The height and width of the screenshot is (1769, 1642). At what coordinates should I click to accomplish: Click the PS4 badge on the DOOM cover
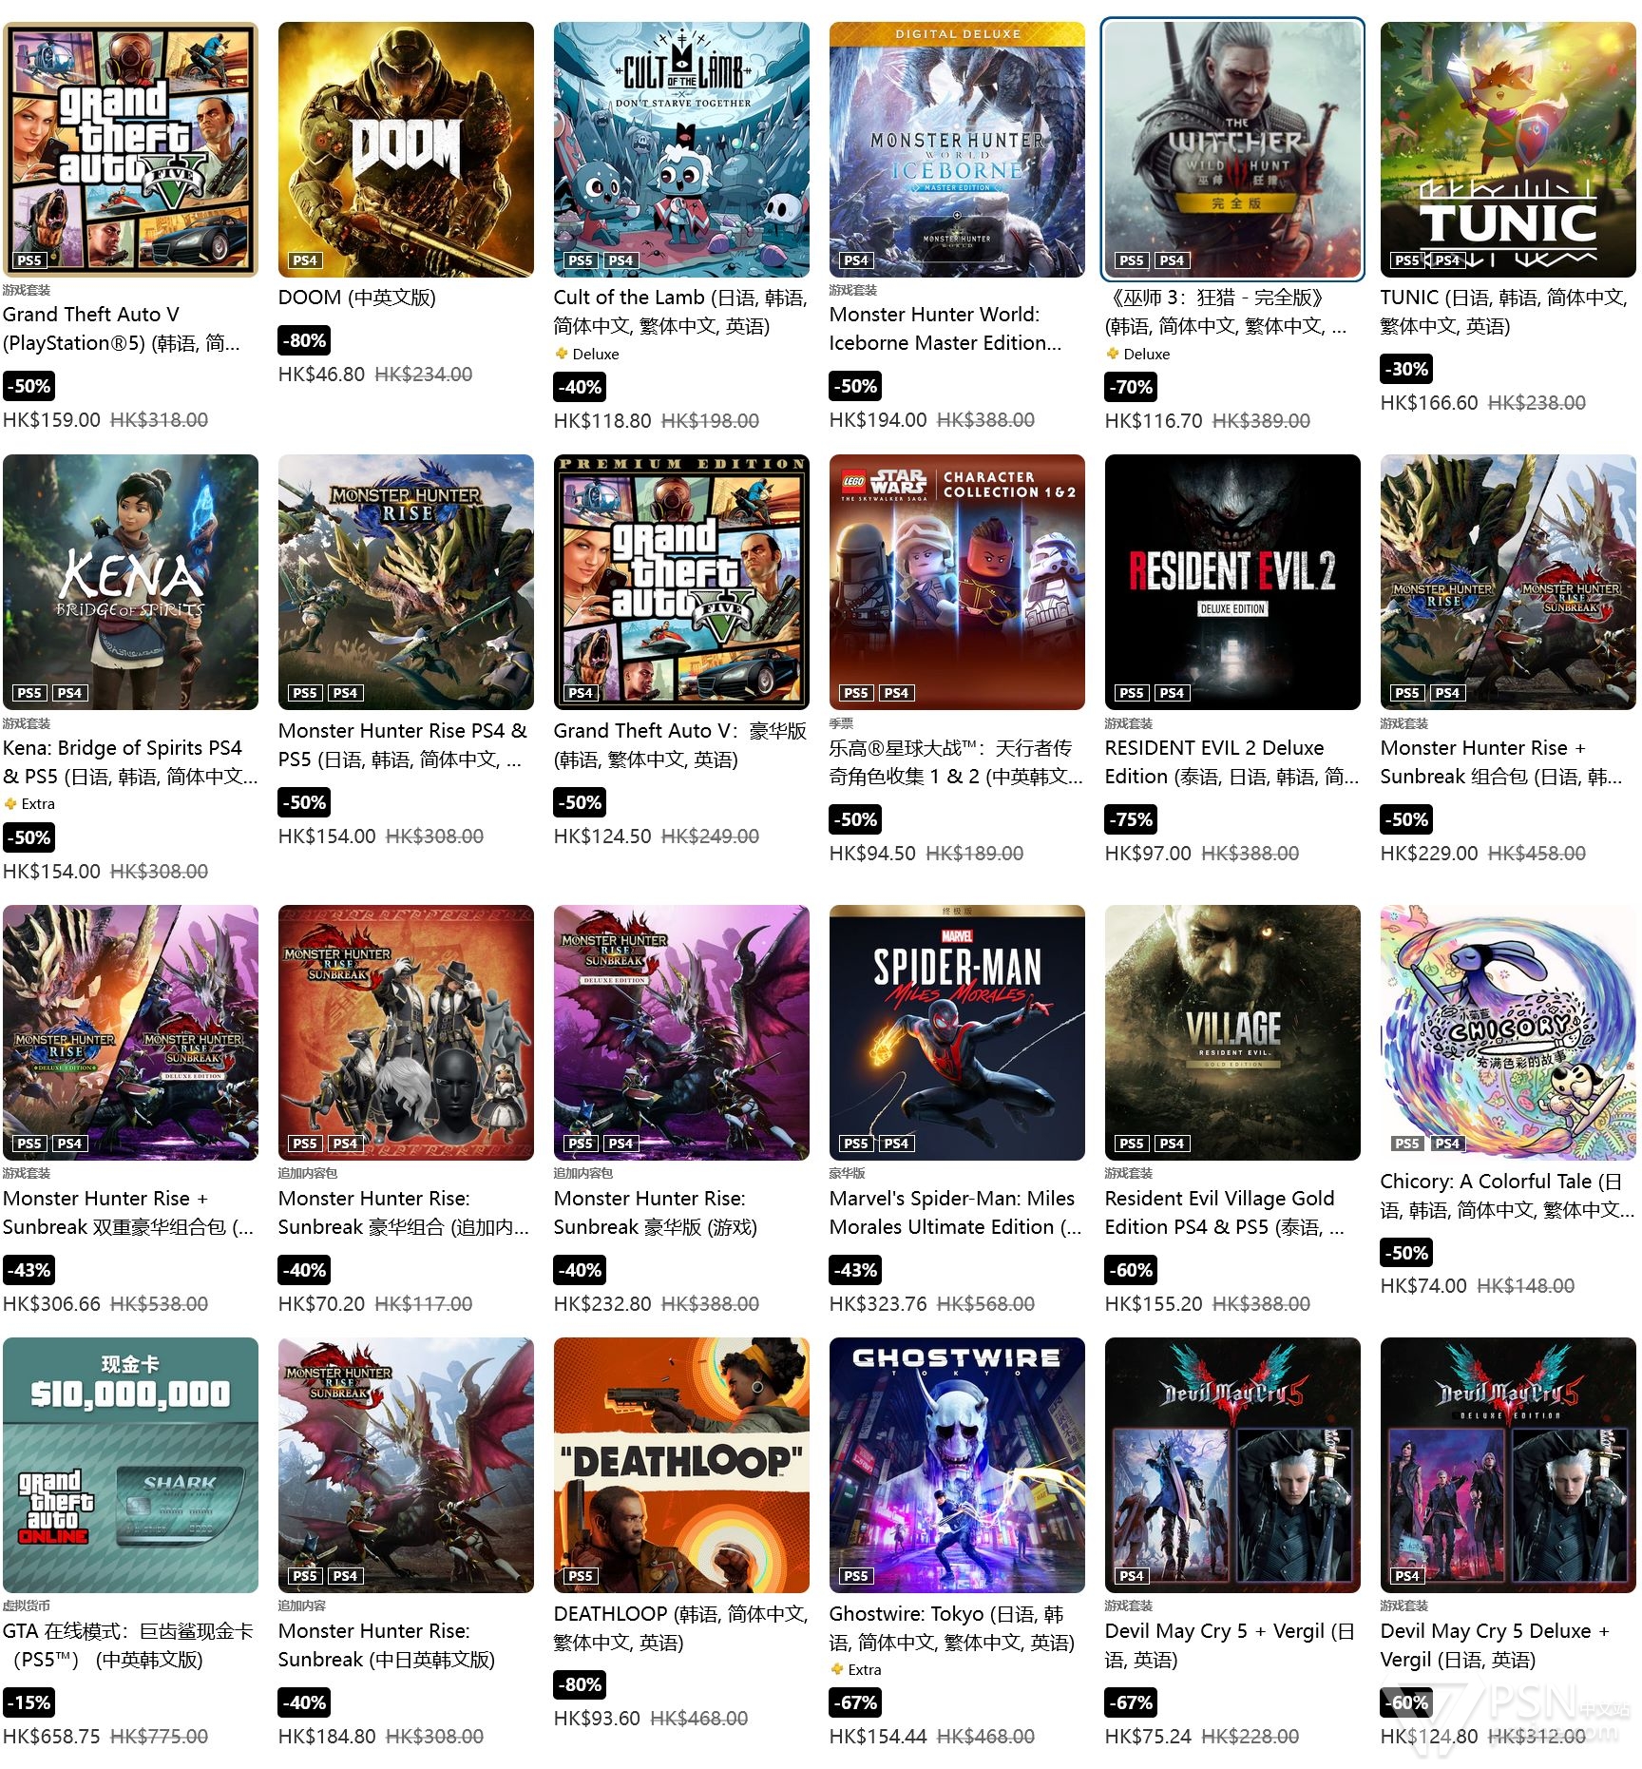[305, 260]
